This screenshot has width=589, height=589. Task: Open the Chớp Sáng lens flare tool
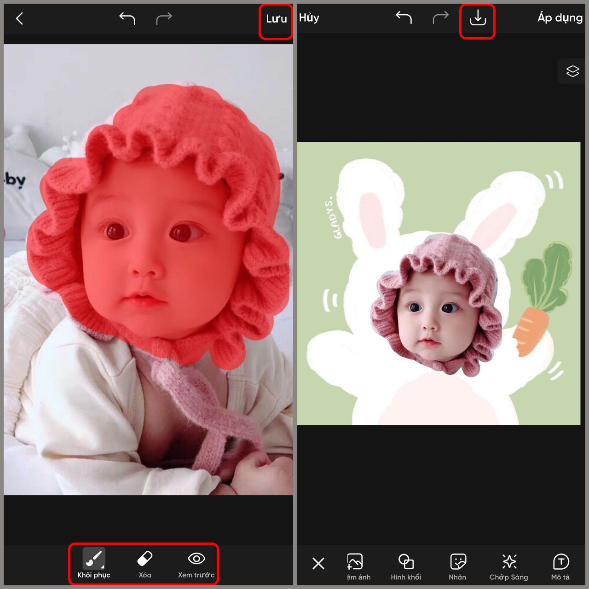pyautogui.click(x=509, y=567)
